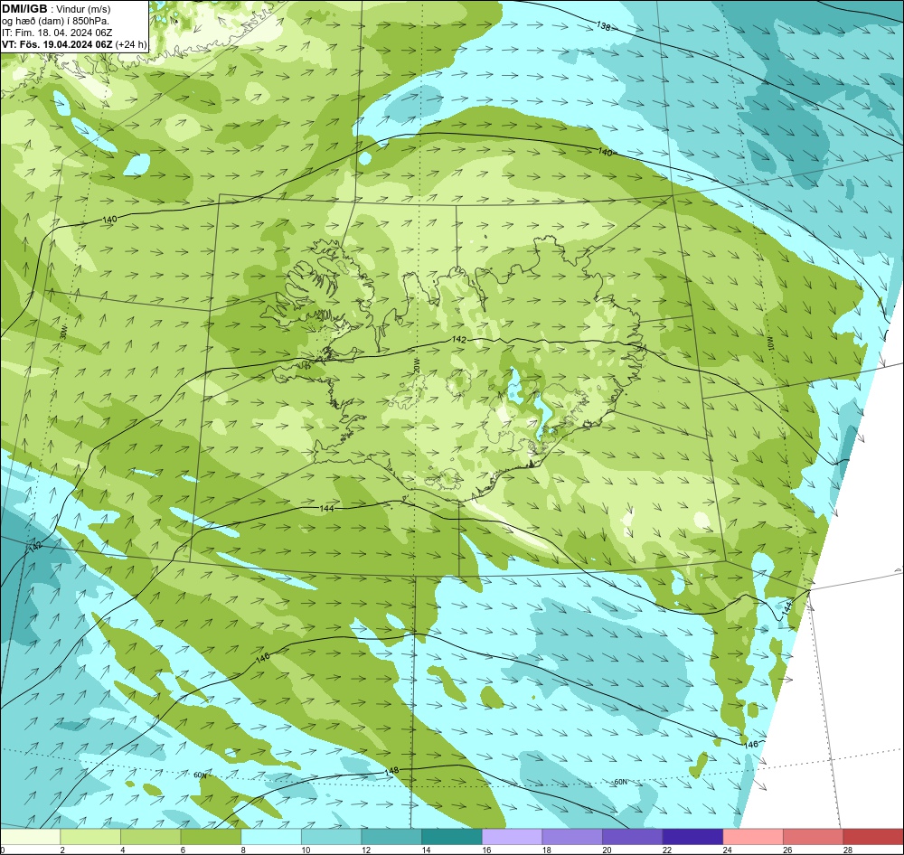Click the 16–18 m/s lavender legend swatch

click(x=512, y=836)
